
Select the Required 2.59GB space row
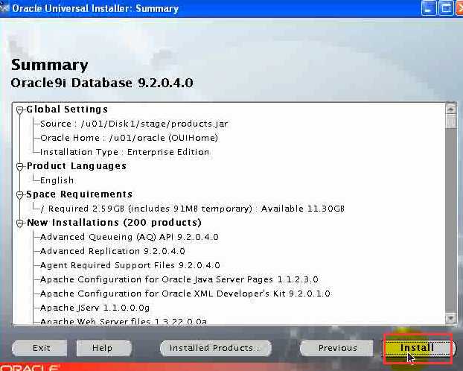click(192, 209)
